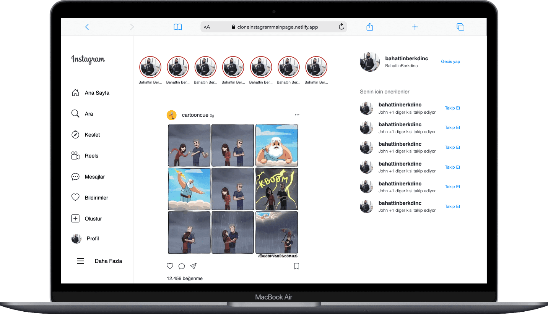Select Olustur menu label
The width and height of the screenshot is (548, 314).
click(93, 219)
